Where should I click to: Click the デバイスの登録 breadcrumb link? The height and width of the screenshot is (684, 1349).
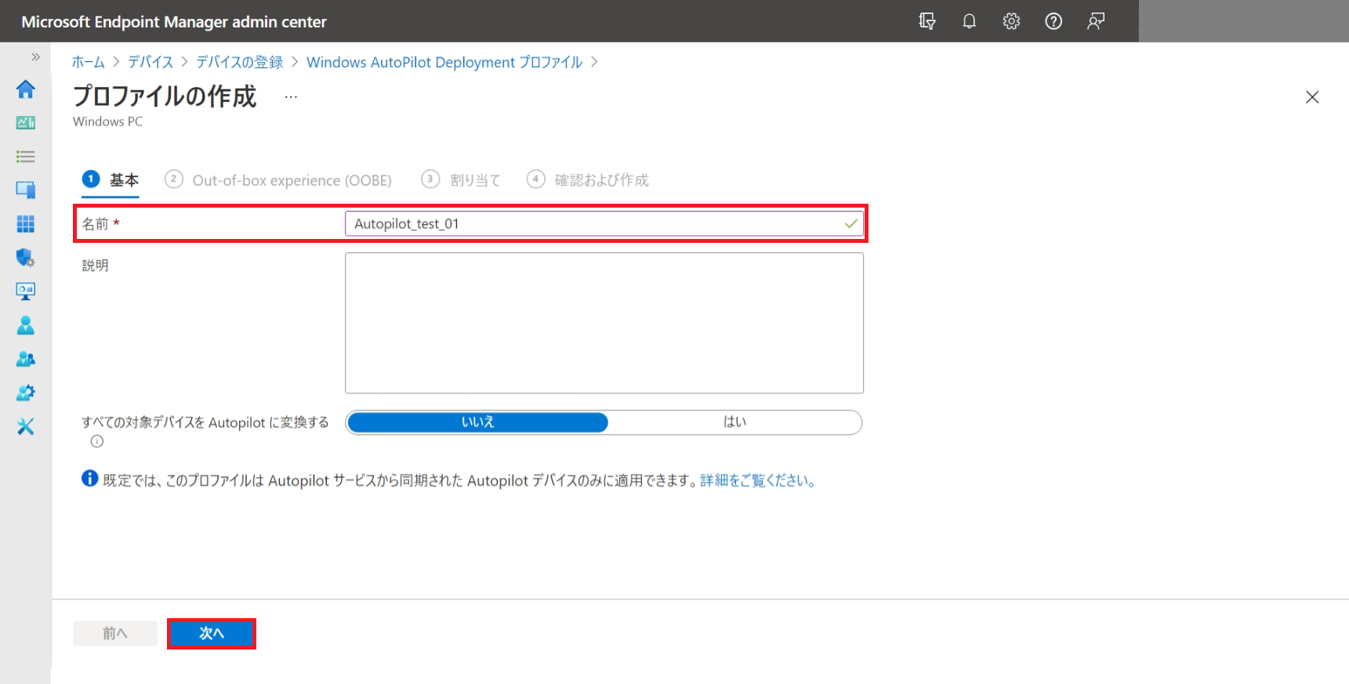(x=240, y=62)
